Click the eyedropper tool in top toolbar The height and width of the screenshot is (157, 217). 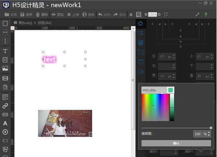pos(197,15)
